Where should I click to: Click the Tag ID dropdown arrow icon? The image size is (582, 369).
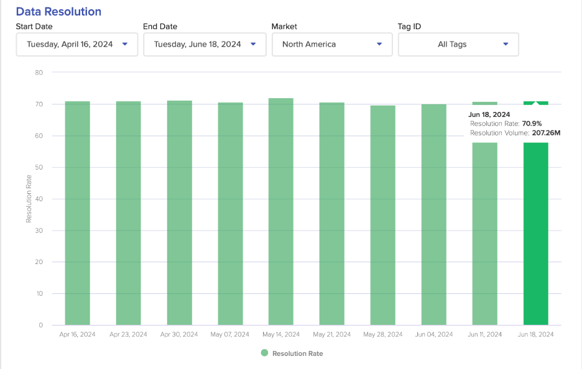pyautogui.click(x=506, y=44)
